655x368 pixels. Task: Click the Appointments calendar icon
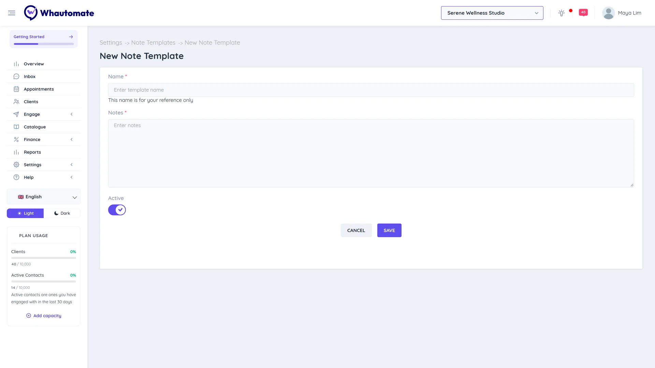tap(16, 89)
